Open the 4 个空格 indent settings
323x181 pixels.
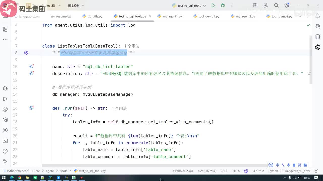click(x=259, y=171)
